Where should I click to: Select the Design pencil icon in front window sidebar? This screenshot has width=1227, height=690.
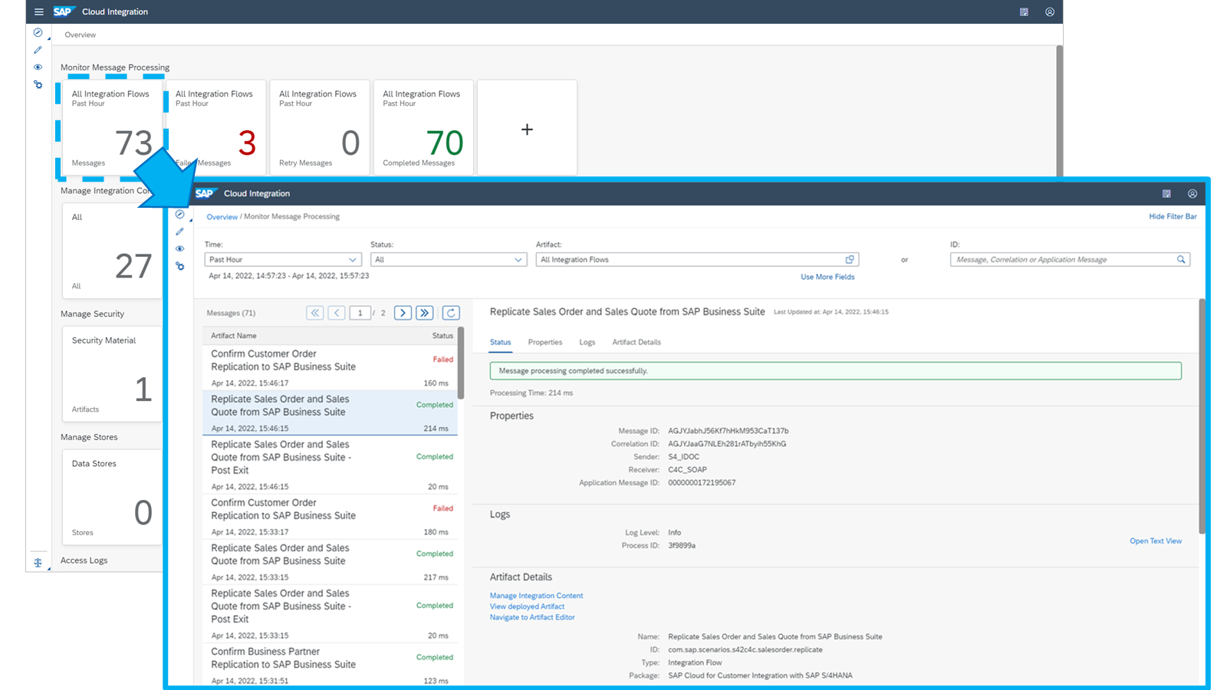pyautogui.click(x=179, y=232)
